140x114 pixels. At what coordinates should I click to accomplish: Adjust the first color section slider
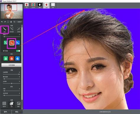[12, 91]
